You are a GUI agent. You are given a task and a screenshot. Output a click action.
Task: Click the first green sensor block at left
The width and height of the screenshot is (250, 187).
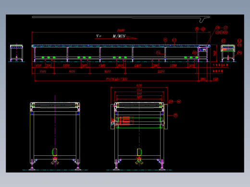pyautogui.click(x=43, y=57)
